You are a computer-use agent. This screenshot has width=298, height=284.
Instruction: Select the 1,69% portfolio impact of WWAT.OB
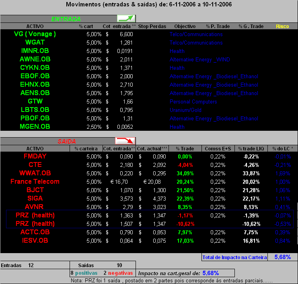tap(283, 173)
